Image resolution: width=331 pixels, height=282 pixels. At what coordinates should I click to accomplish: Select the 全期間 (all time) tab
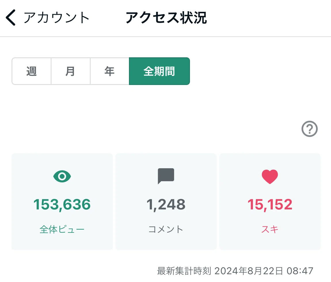pyautogui.click(x=159, y=71)
